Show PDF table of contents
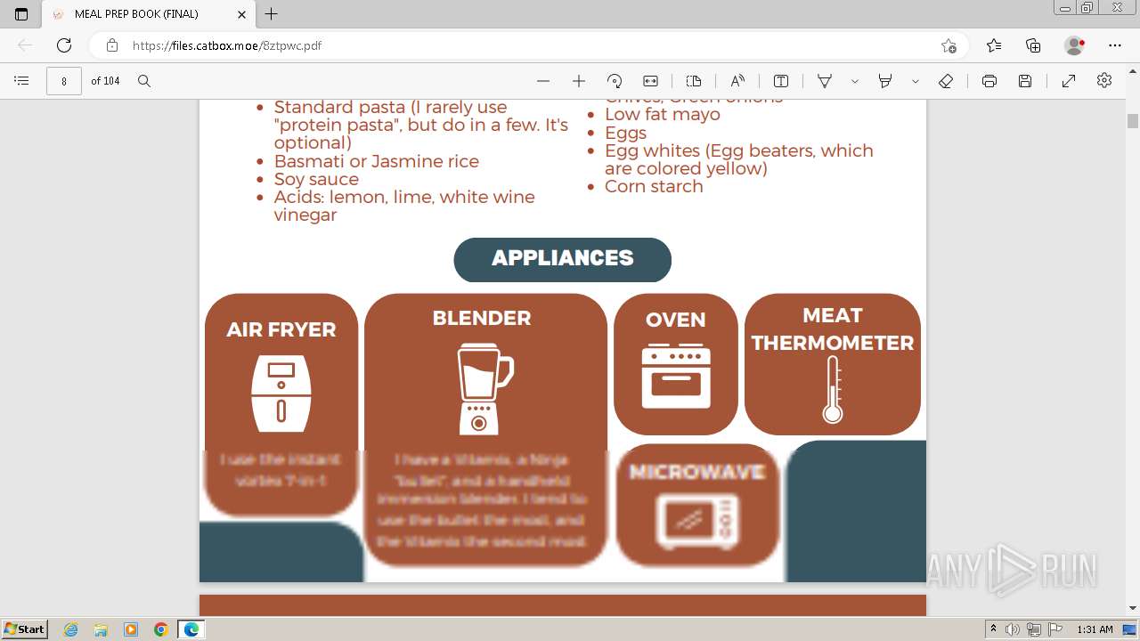 click(21, 81)
